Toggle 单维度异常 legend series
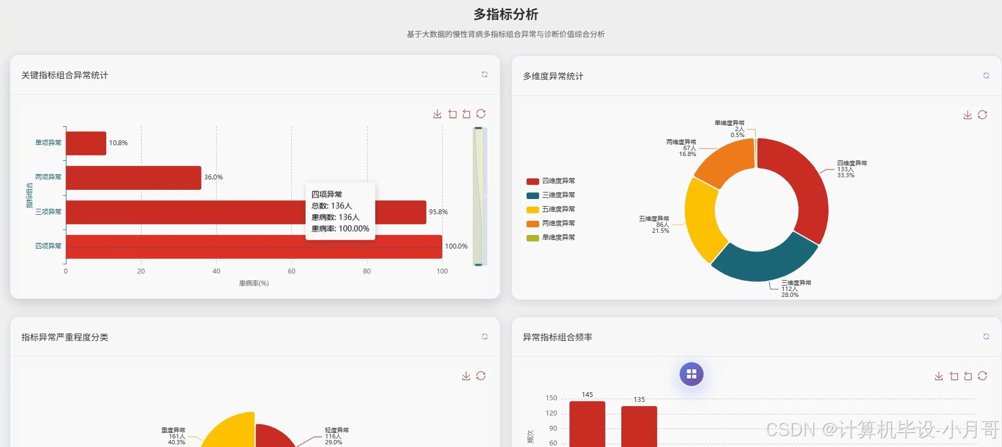This screenshot has height=447, width=1002. point(551,238)
